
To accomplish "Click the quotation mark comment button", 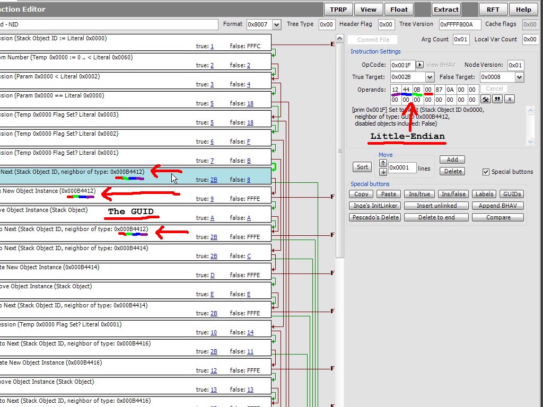I will tap(497, 99).
